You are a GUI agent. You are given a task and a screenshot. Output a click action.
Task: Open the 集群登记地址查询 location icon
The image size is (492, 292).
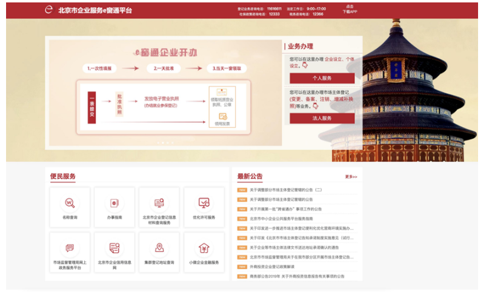coord(159,248)
